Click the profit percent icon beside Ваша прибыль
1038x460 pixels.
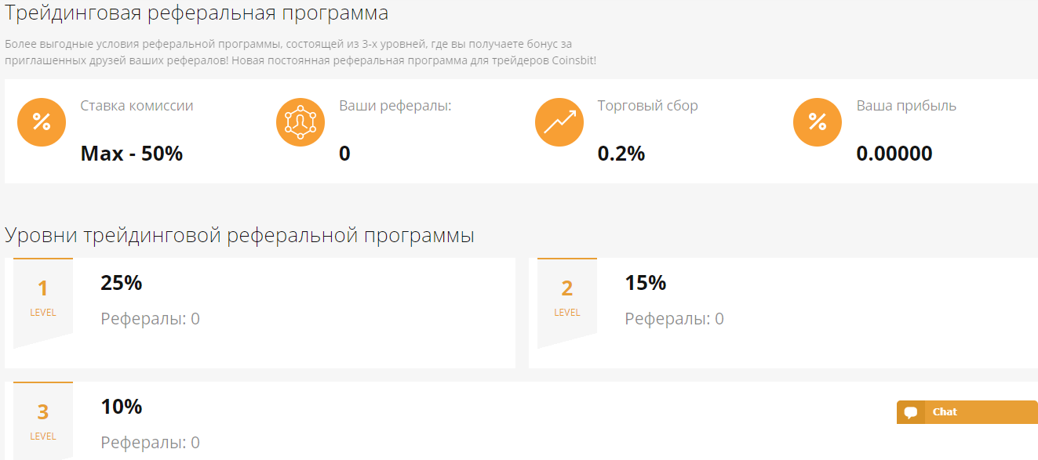pos(817,122)
